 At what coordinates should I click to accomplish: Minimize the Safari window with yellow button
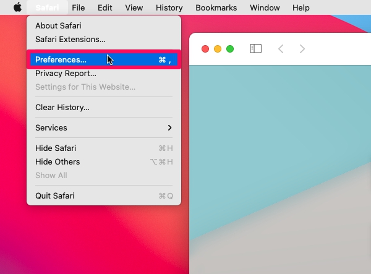click(x=218, y=49)
